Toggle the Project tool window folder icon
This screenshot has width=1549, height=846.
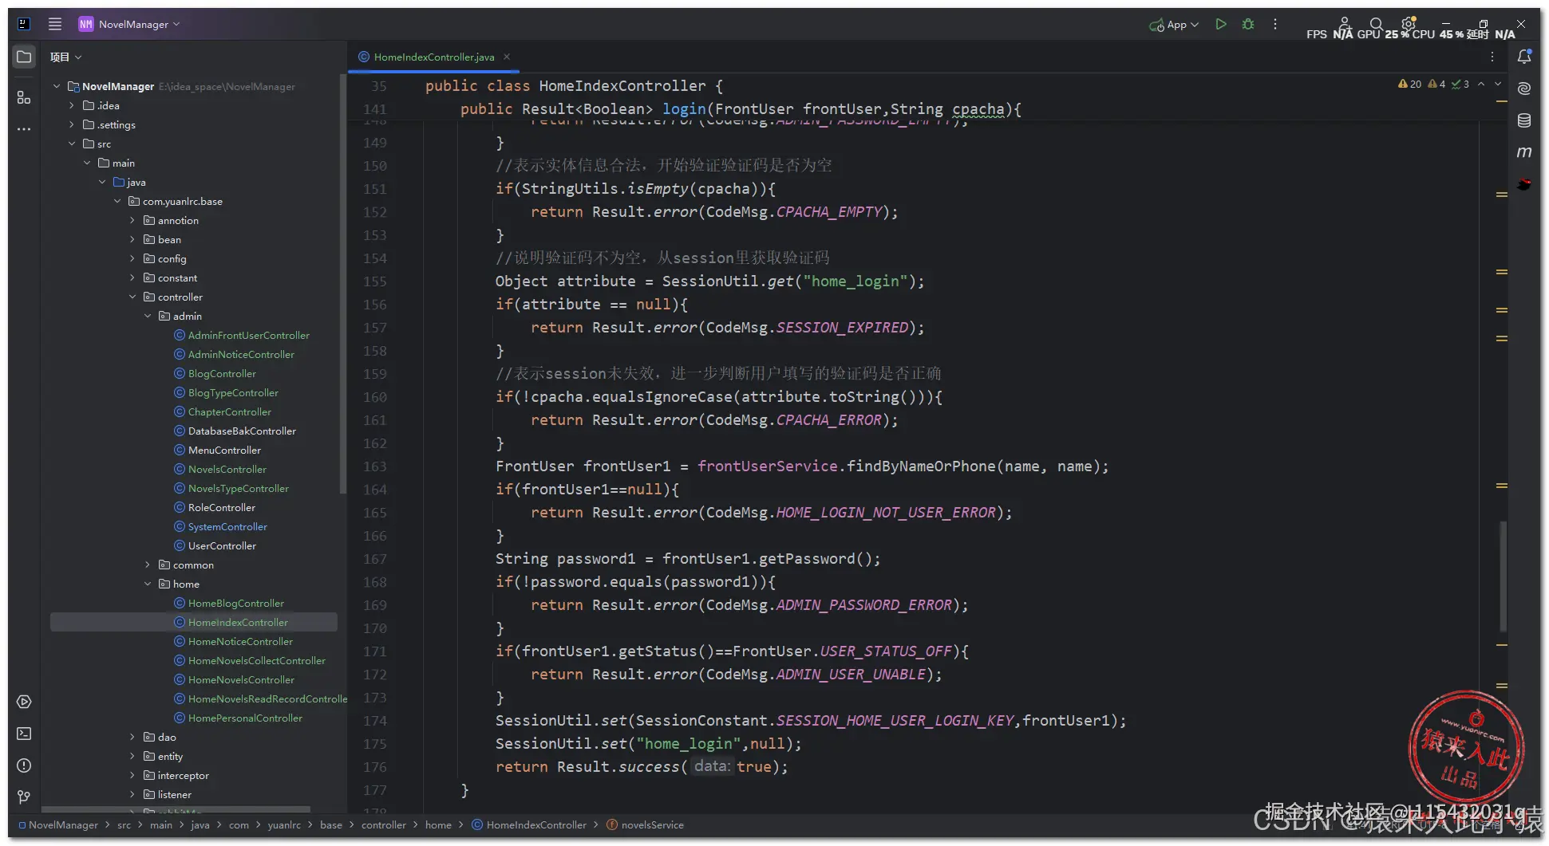click(x=24, y=57)
